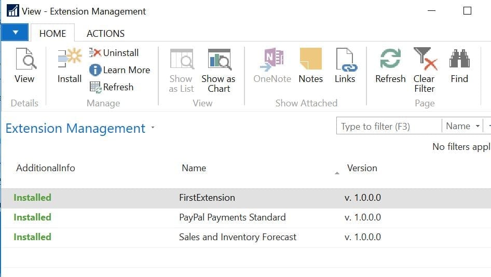Click Installed status of FirstExtension

click(x=32, y=198)
